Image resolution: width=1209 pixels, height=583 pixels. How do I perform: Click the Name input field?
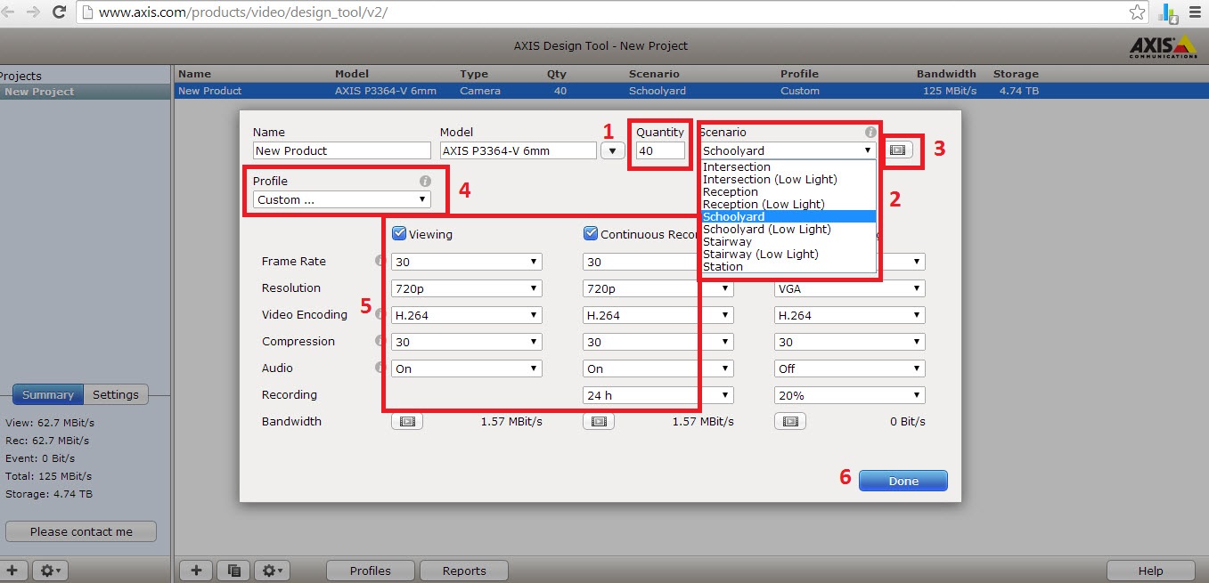[342, 150]
